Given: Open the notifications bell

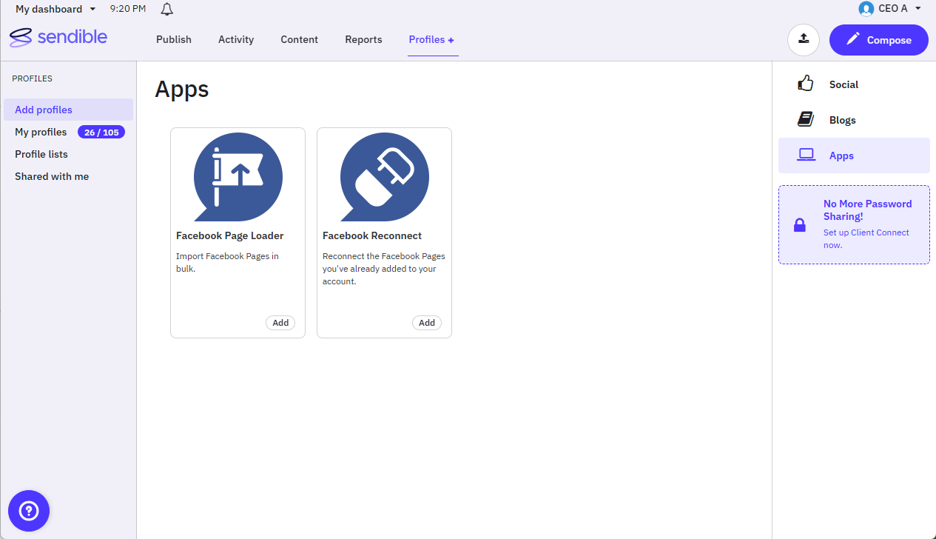Looking at the screenshot, I should (x=167, y=9).
